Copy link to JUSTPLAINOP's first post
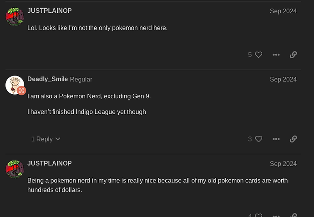The height and width of the screenshot is (217, 314). [x=293, y=55]
